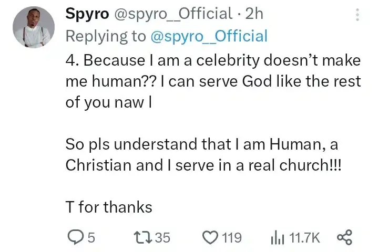Screen dimensions: 378x252
Task: Open the three-dot more options menu
Action: point(359,15)
